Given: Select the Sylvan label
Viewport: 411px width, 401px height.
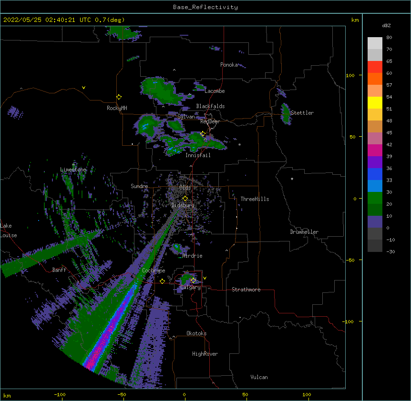Looking at the screenshot, I should (186, 117).
